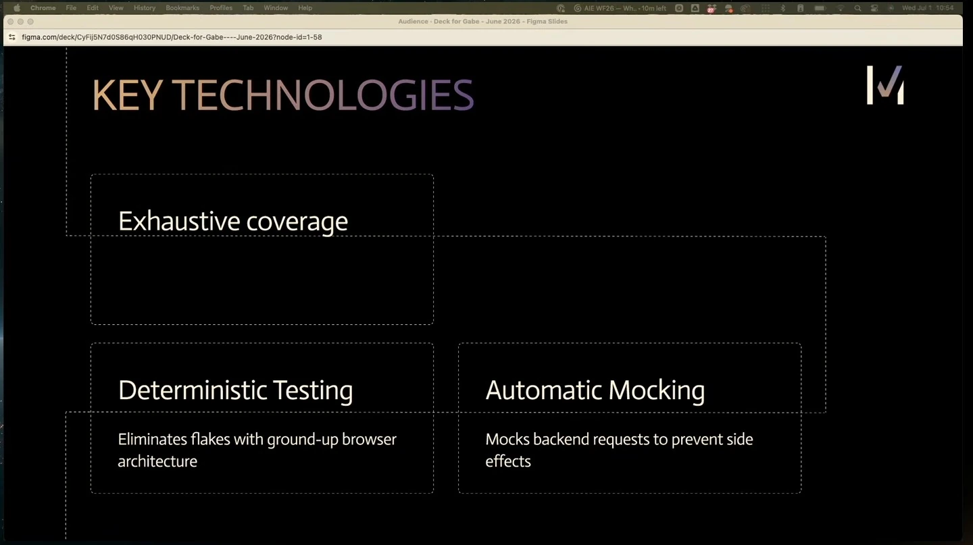Click the checkmark logo on the slide
The width and height of the screenshot is (973, 545).
pos(885,85)
